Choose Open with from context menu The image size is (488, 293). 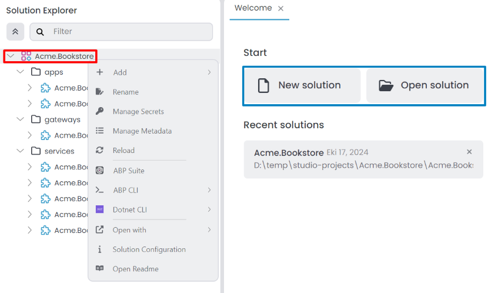tap(129, 230)
